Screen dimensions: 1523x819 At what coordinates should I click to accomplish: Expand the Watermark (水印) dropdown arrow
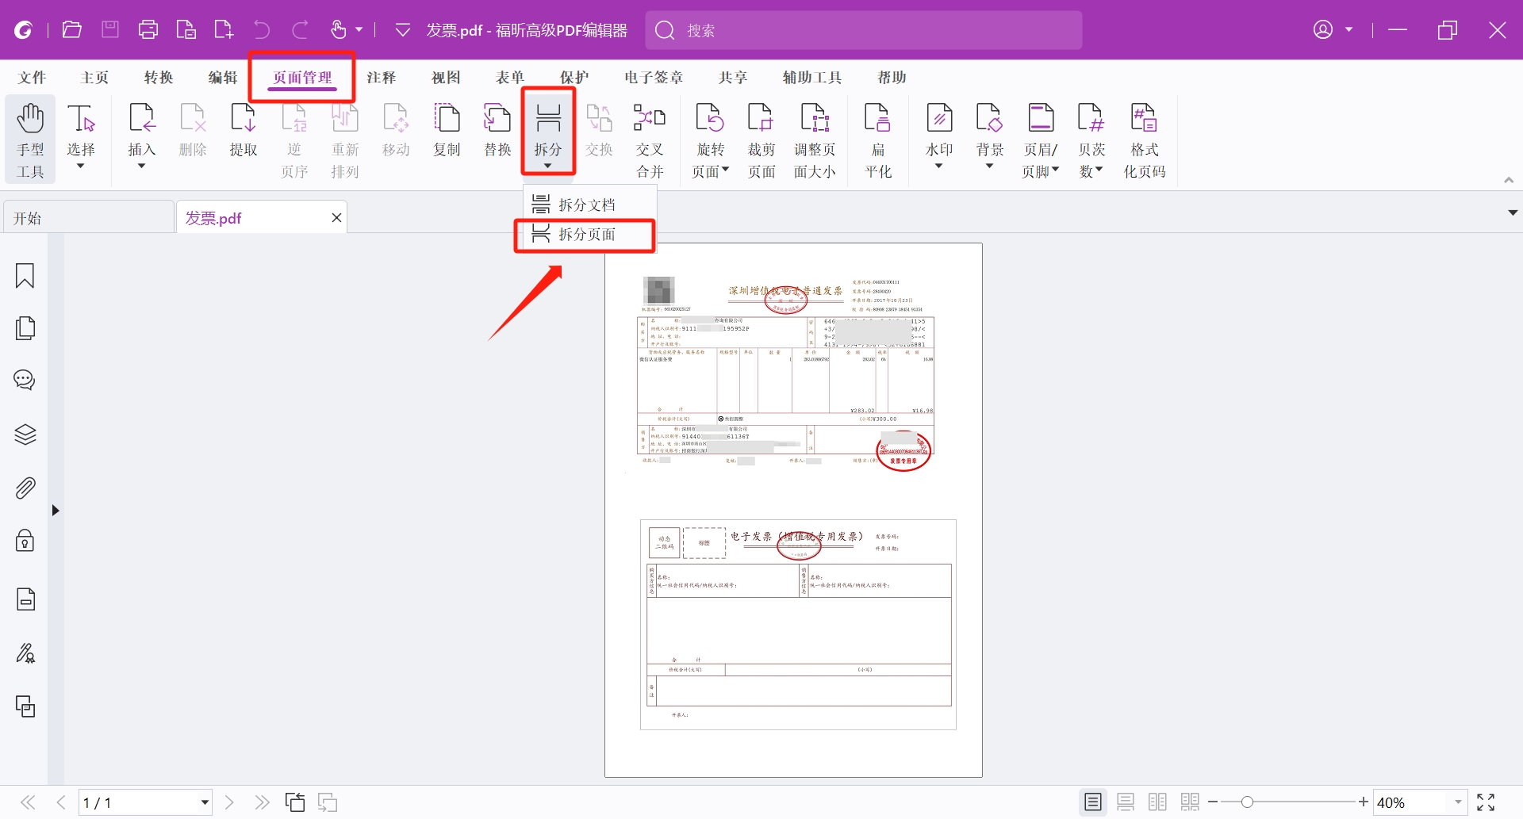[939, 166]
